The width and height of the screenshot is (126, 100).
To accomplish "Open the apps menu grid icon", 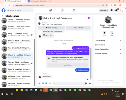I will pos(111,10).
